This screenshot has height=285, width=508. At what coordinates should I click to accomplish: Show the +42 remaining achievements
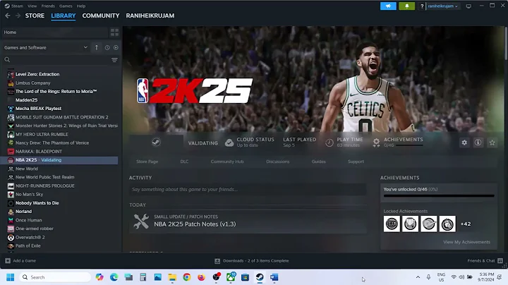(466, 224)
